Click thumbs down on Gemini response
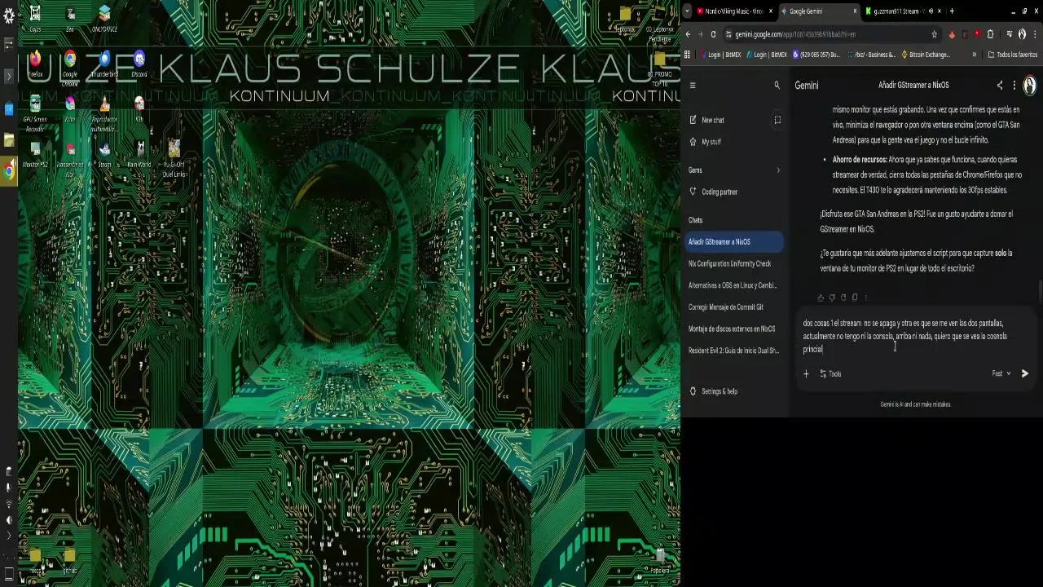Image resolution: width=1043 pixels, height=587 pixels. click(x=832, y=298)
